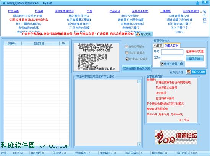Open 手机免费游戏 link beside the paw icon
The image size is (210, 156).
(x=191, y=11)
